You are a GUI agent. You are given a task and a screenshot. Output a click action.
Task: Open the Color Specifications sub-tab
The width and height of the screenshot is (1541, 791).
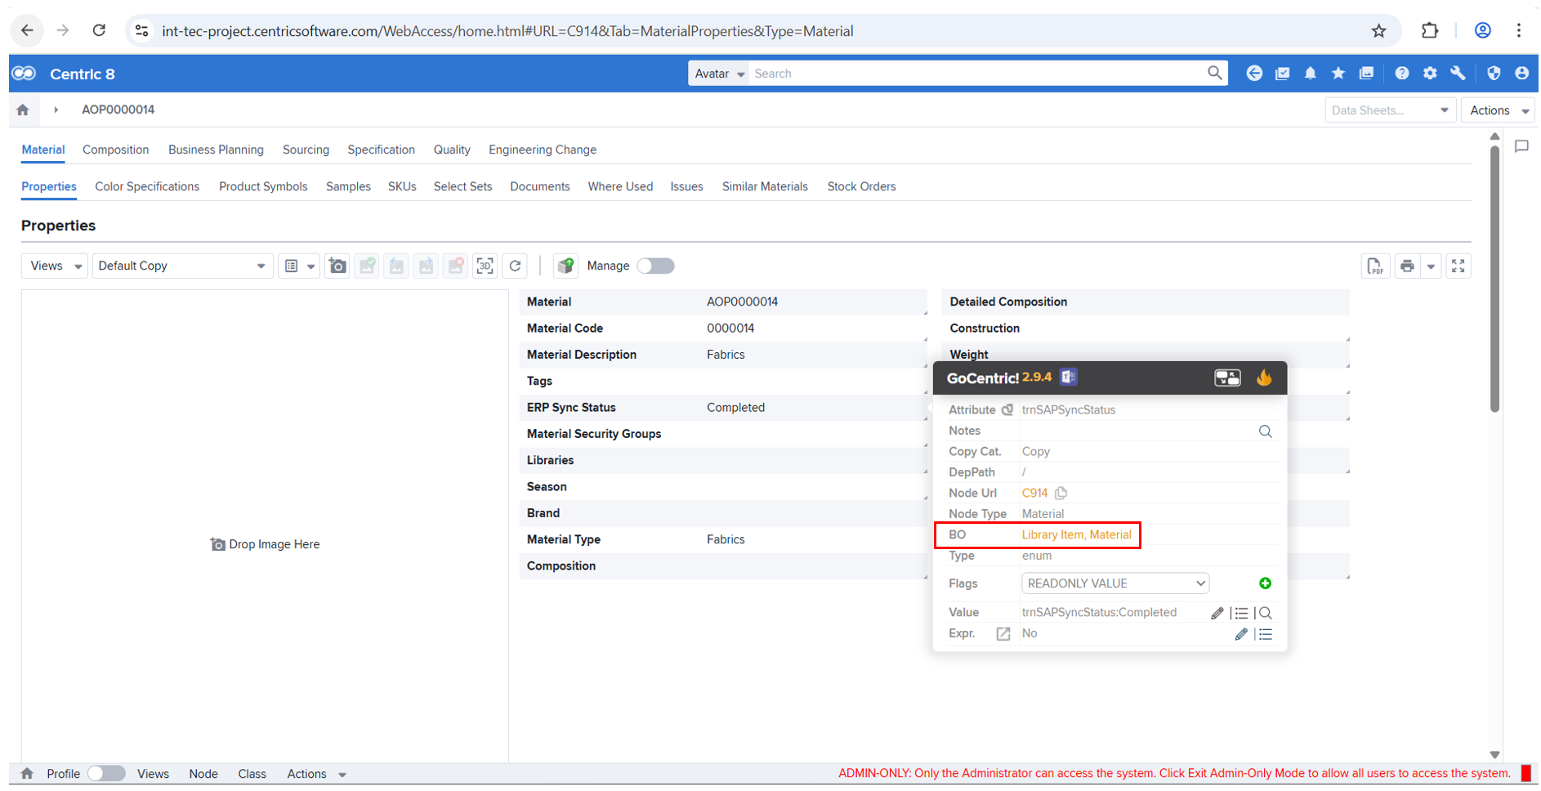pos(147,186)
